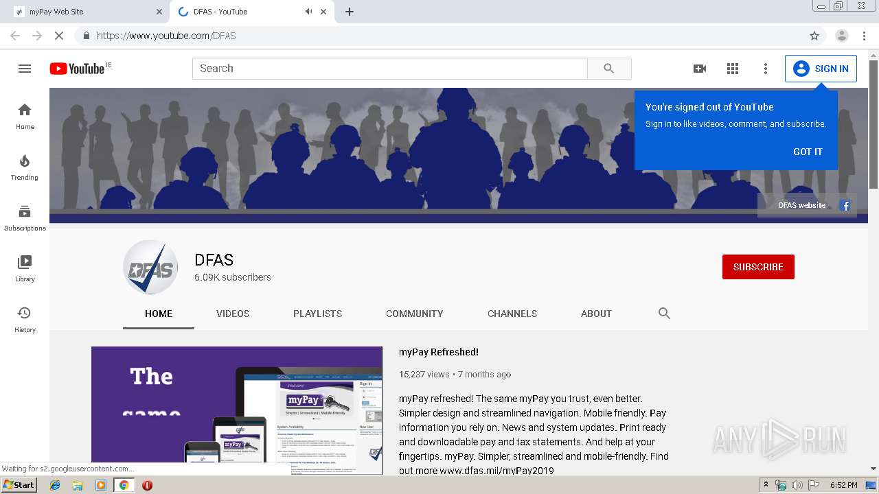Mute the DFAS tab audio icon
This screenshot has height=494, width=879.
(308, 12)
